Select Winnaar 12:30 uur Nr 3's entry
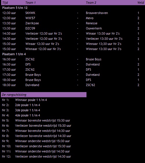The width and height of the screenshot is (145, 163). coord(43,49)
